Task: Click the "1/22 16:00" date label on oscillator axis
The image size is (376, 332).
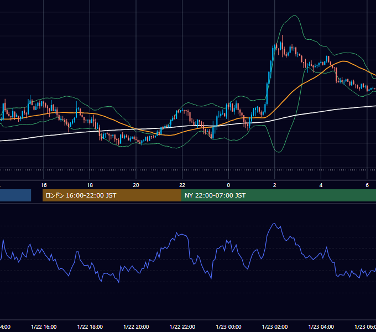Action: coord(44,326)
